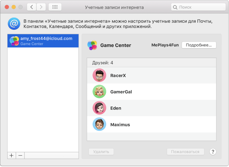Click the window title Учетные записи интернета
The height and width of the screenshot is (167, 229).
114,7
